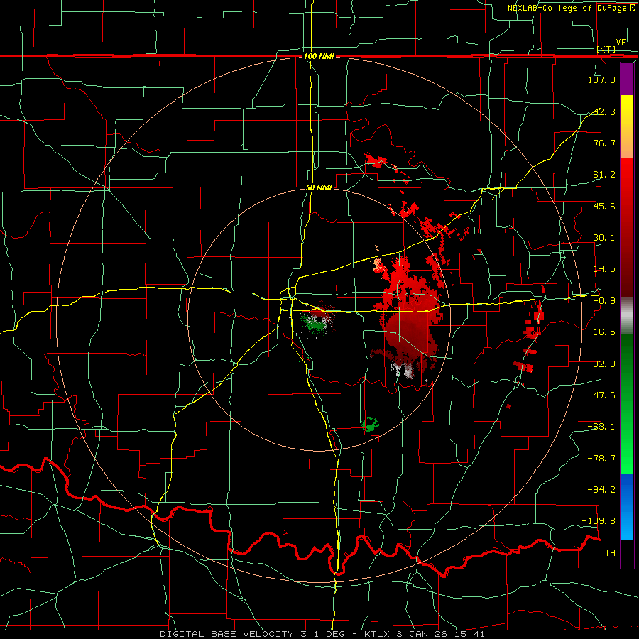This screenshot has height=639, width=639.
Task: Select the -32.0 scale value
Action: click(x=601, y=364)
